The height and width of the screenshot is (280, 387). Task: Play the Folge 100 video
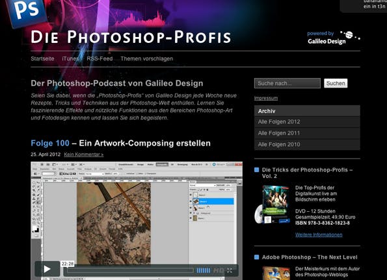[x=47, y=269]
